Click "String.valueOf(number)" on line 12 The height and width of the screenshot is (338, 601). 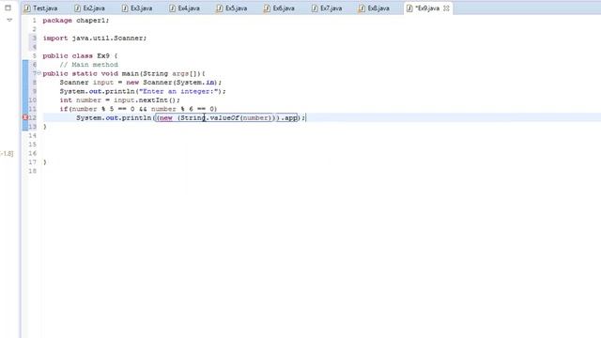click(x=226, y=117)
